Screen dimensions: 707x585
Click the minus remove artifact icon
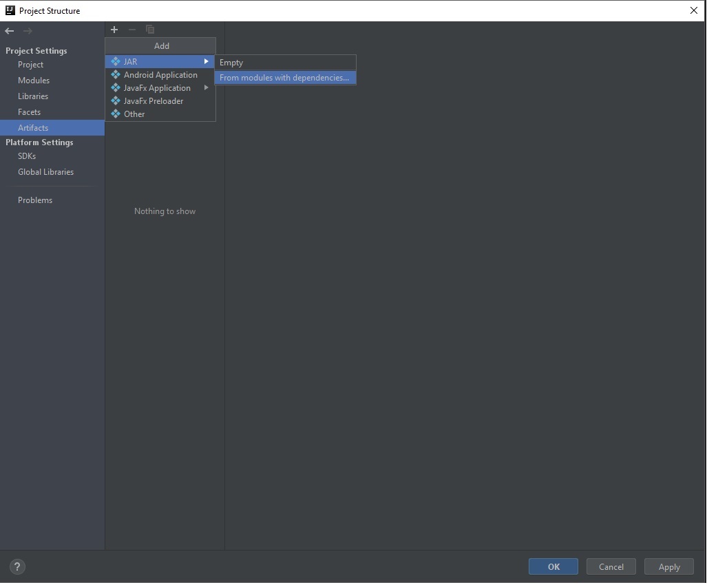(x=132, y=30)
